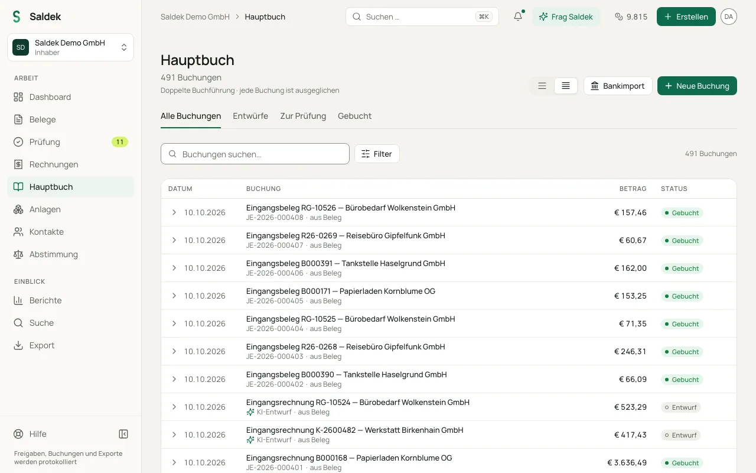The width and height of the screenshot is (756, 473).
Task: Expand the booking row for RG-10524 Bürobedarf Wolkenstein
Action: 174,407
